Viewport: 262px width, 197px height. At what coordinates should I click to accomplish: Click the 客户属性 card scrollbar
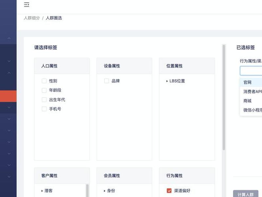pos(87,191)
